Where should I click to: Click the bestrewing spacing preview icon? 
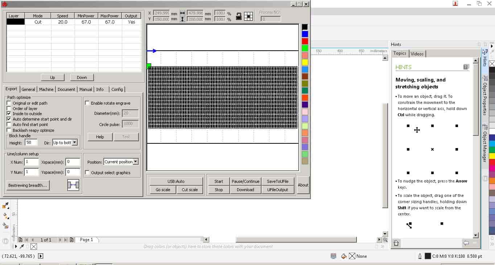tap(73, 185)
